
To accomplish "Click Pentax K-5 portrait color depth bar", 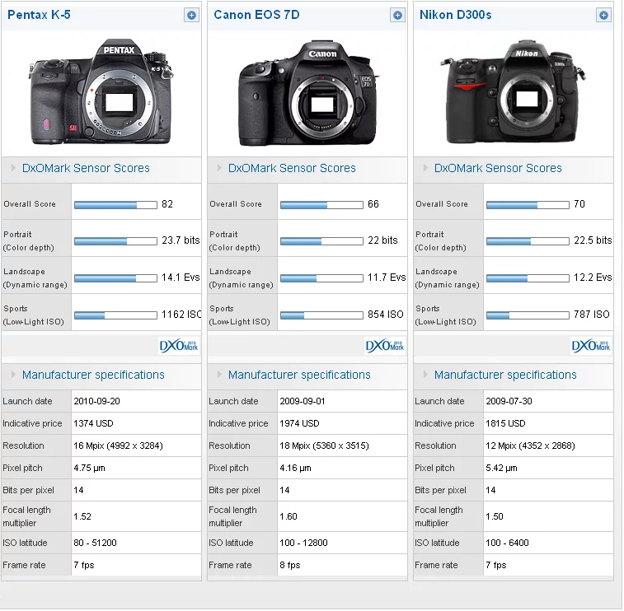I will pyautogui.click(x=115, y=241).
